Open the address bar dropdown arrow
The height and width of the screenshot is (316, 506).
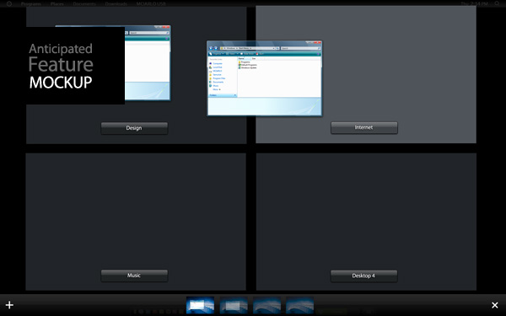click(x=273, y=48)
